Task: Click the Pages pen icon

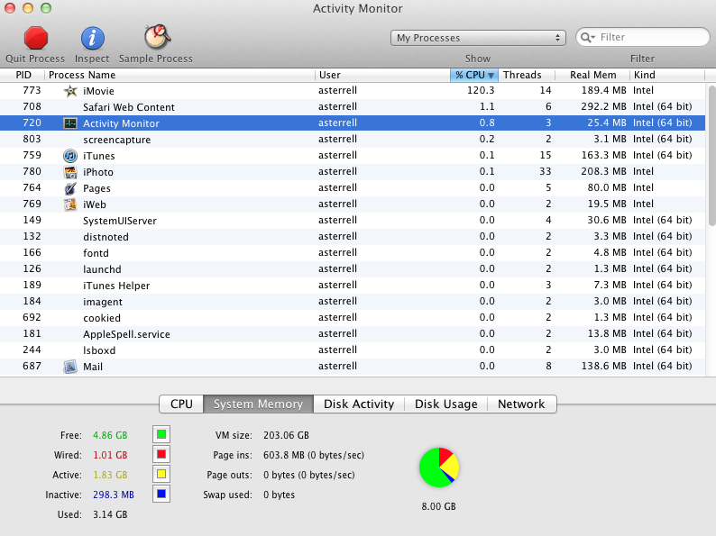Action: (69, 188)
